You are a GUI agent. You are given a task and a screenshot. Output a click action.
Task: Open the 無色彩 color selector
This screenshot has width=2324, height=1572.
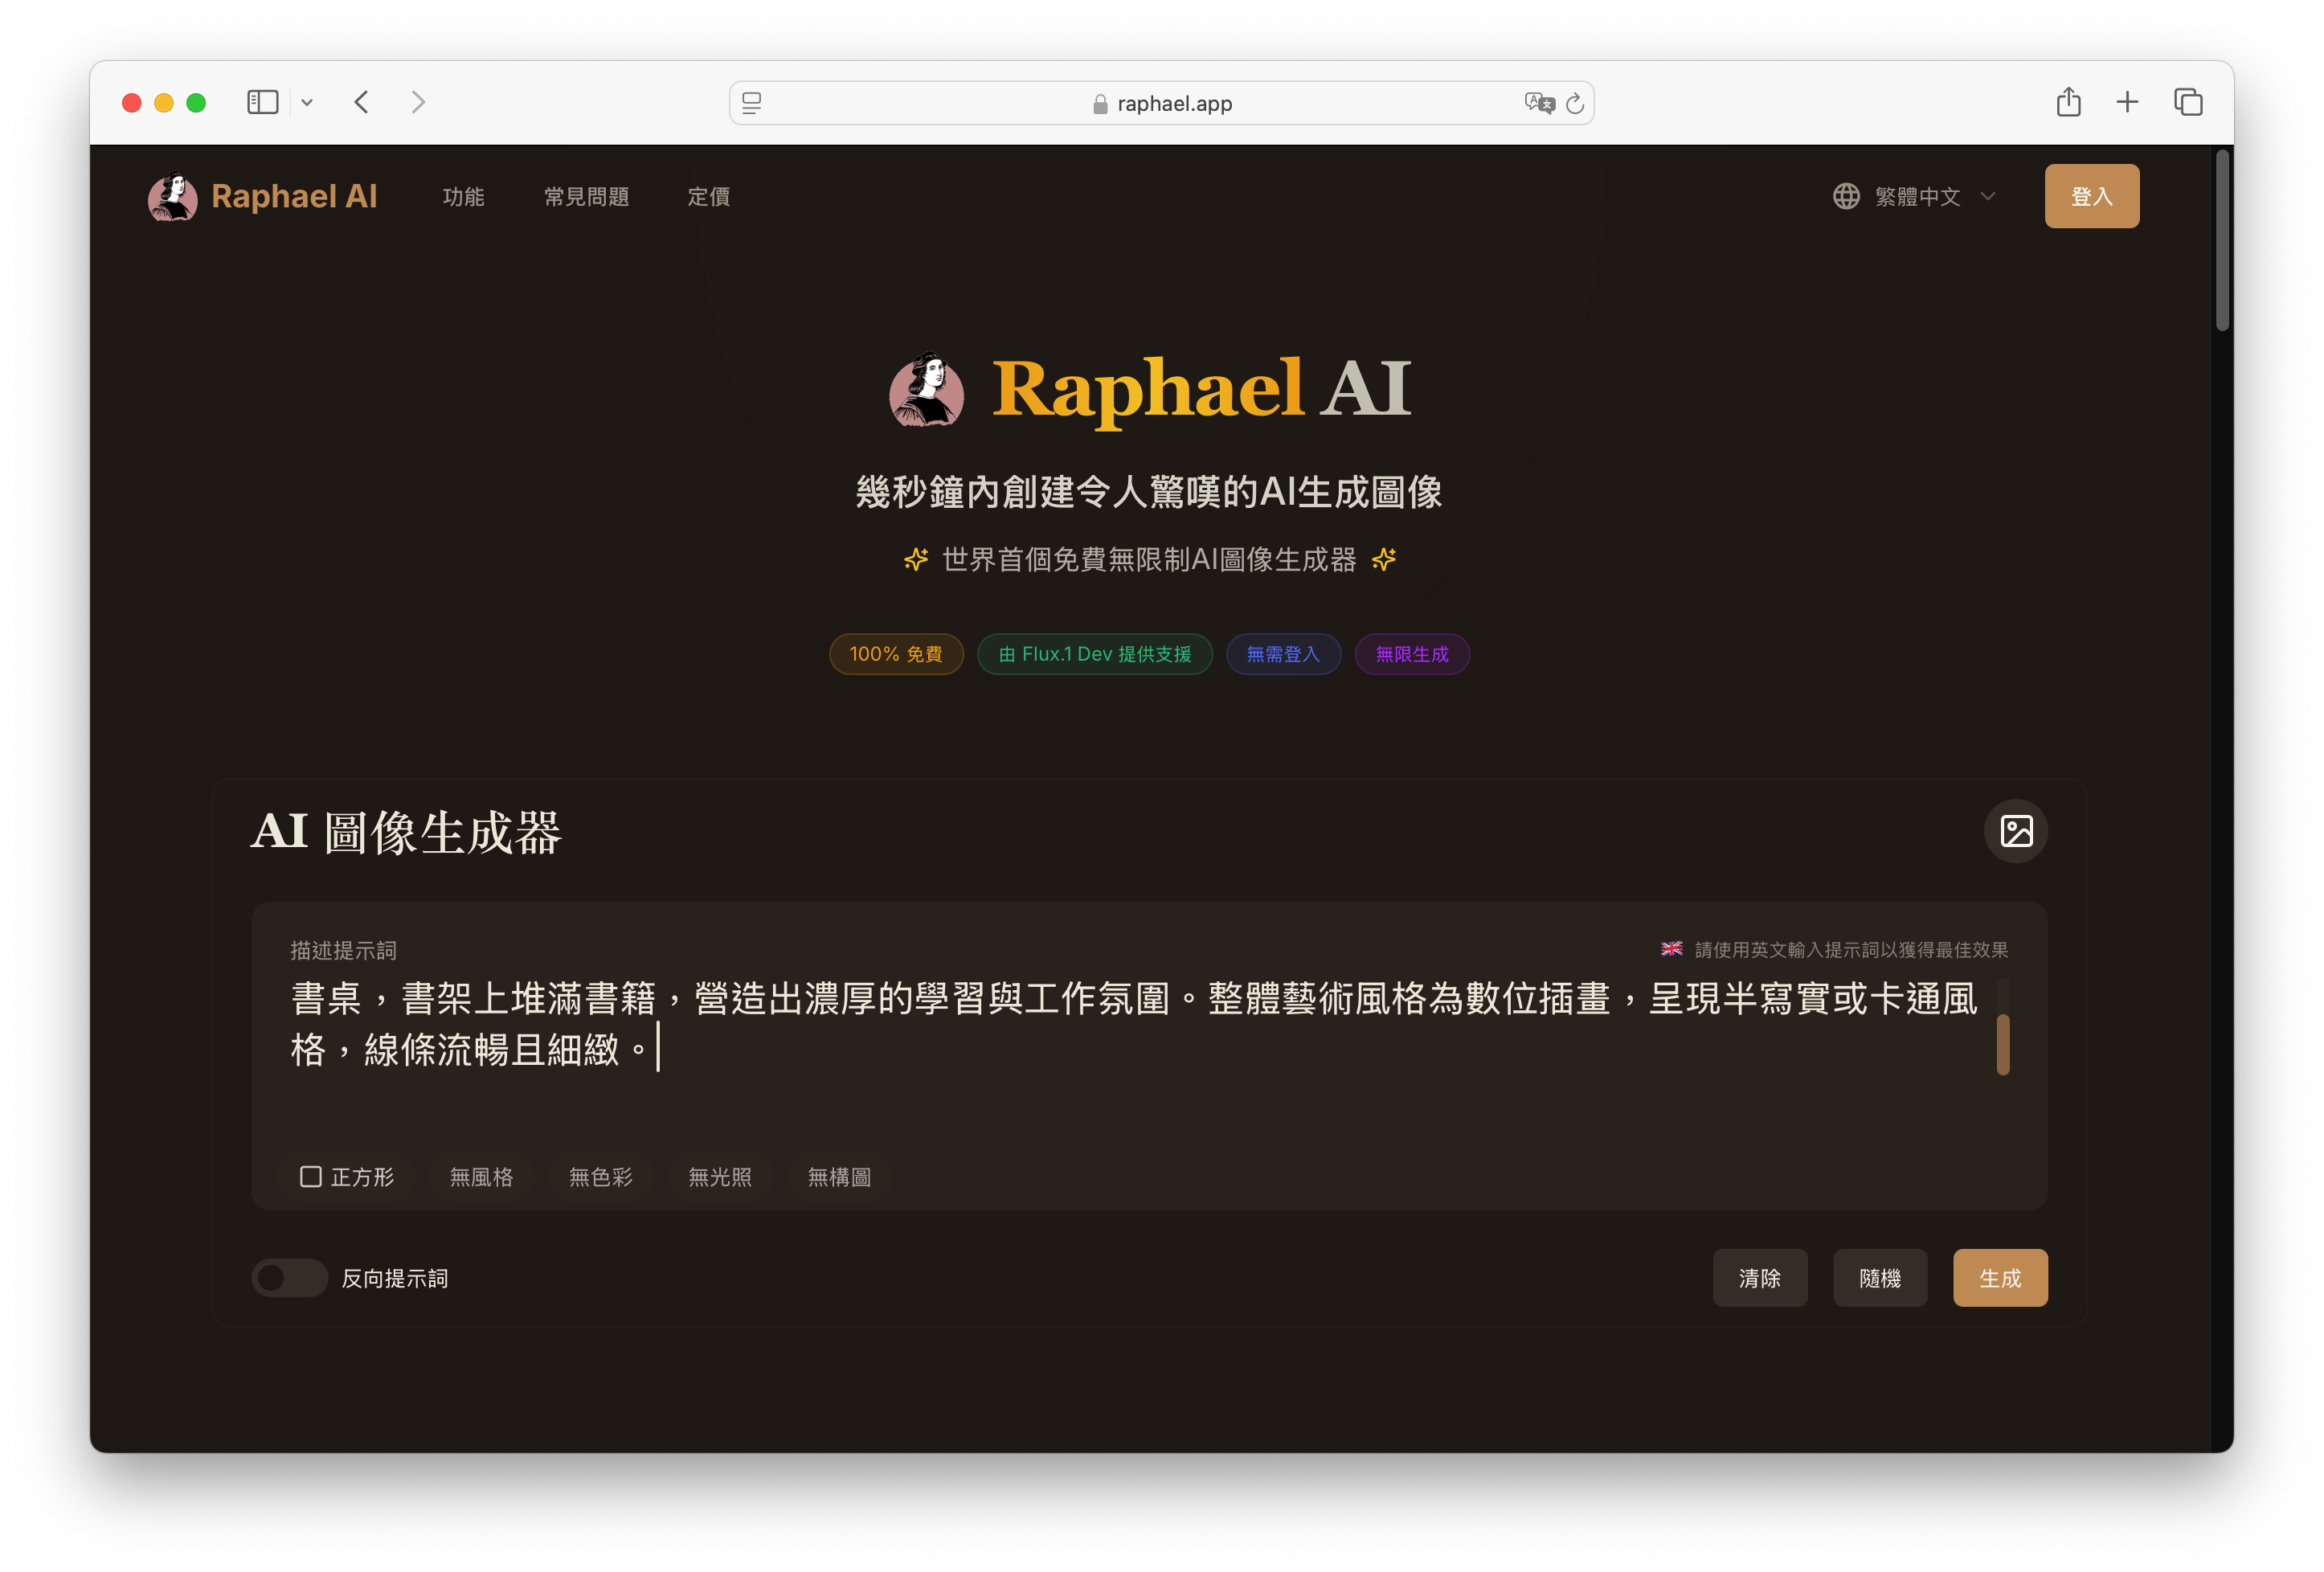[x=600, y=1177]
